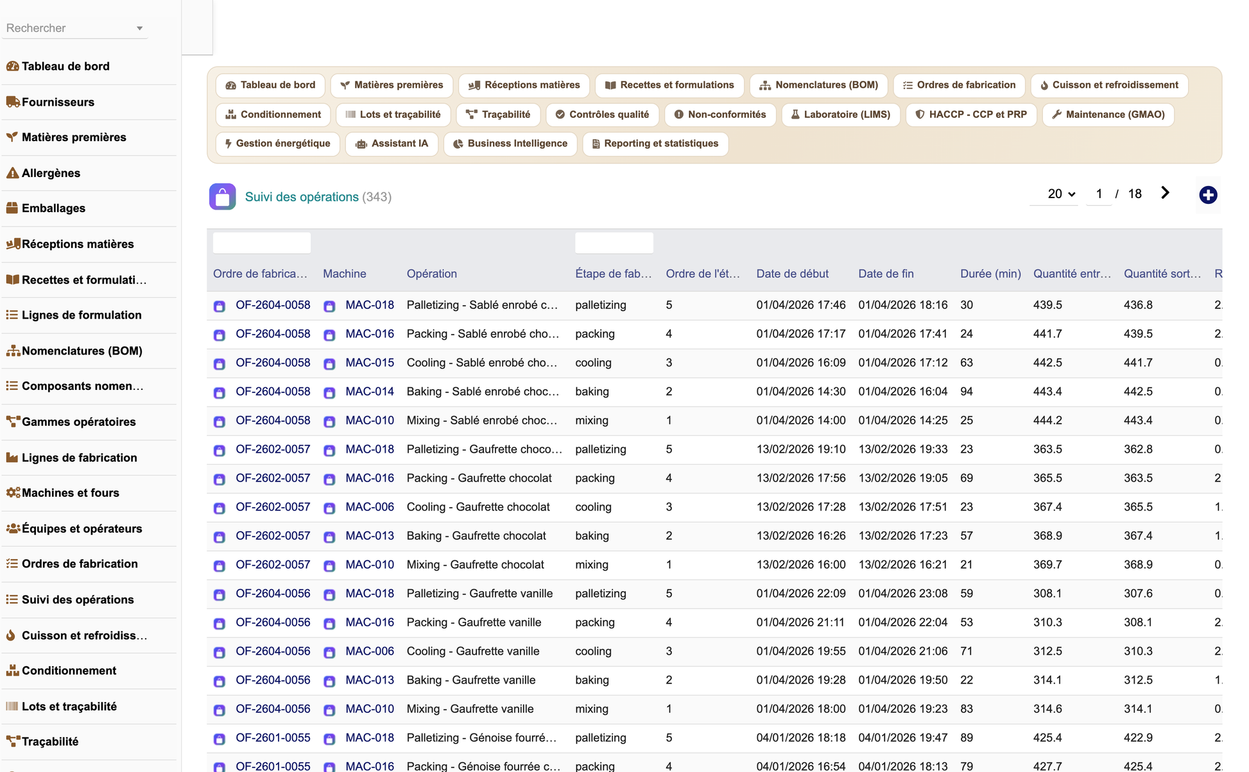
Task: Switch to Contrôles qualité tab
Action: point(602,115)
